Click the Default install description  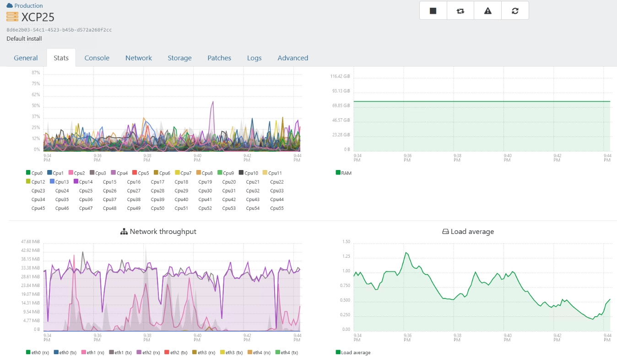pos(24,38)
